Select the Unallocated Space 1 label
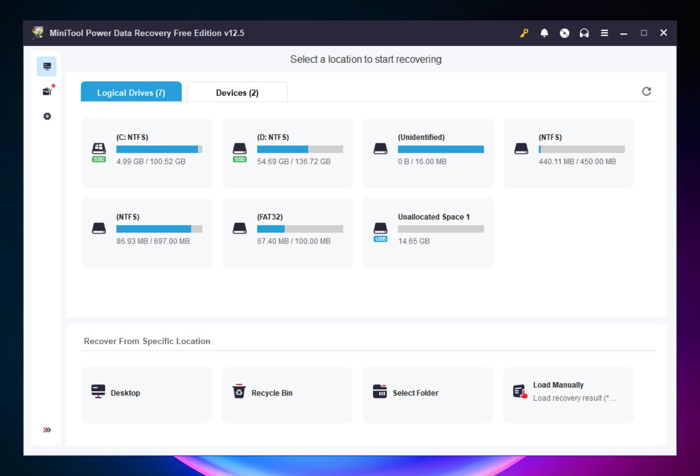The image size is (700, 476). pyautogui.click(x=433, y=217)
